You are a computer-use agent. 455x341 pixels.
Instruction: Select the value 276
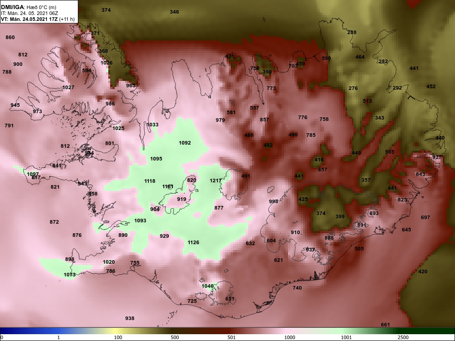[x=353, y=88]
